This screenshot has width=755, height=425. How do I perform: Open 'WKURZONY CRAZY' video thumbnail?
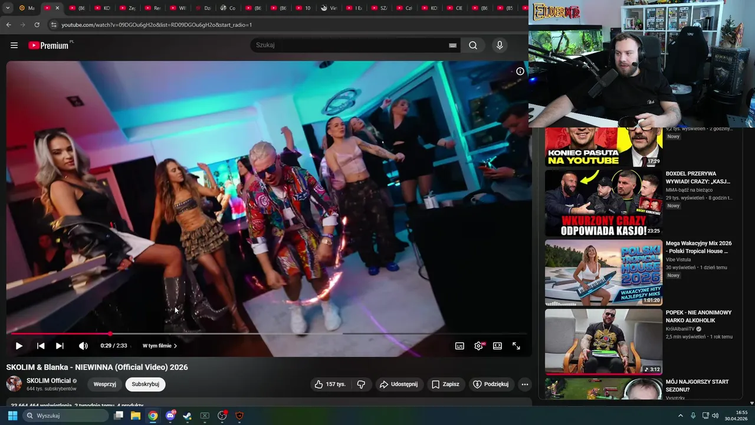tap(603, 203)
